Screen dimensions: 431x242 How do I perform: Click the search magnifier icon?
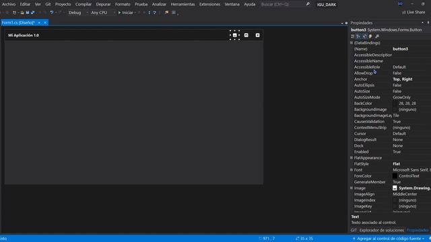pos(308,4)
